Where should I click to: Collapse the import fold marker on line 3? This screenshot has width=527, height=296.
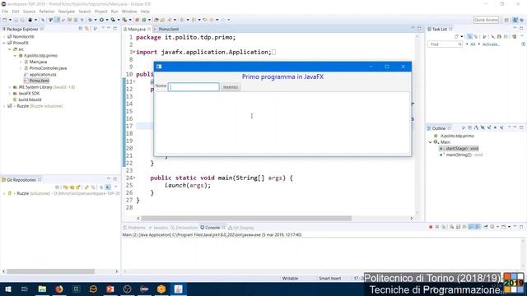coord(134,52)
